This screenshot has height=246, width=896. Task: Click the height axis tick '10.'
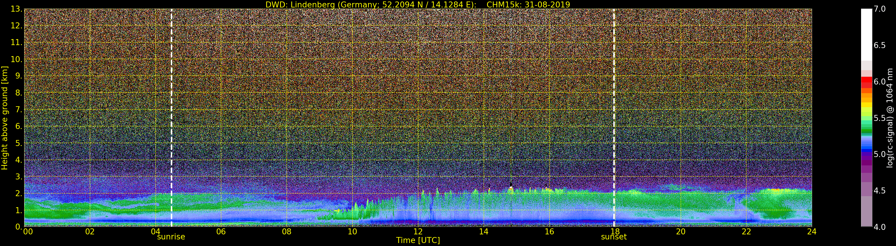tap(17, 59)
